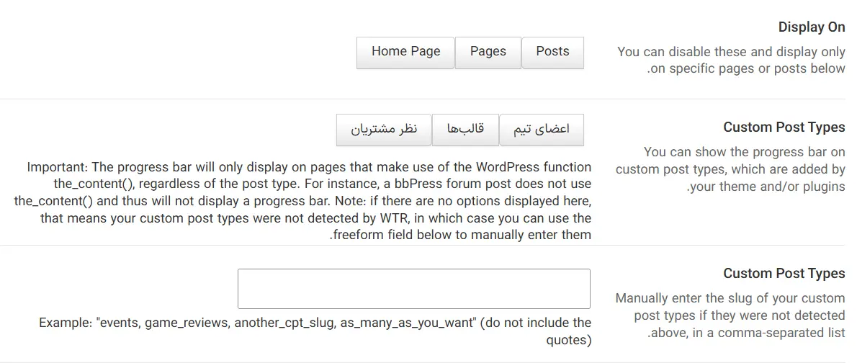Toggle the قالب‌ها post type button
The width and height of the screenshot is (857, 363).
pos(466,130)
